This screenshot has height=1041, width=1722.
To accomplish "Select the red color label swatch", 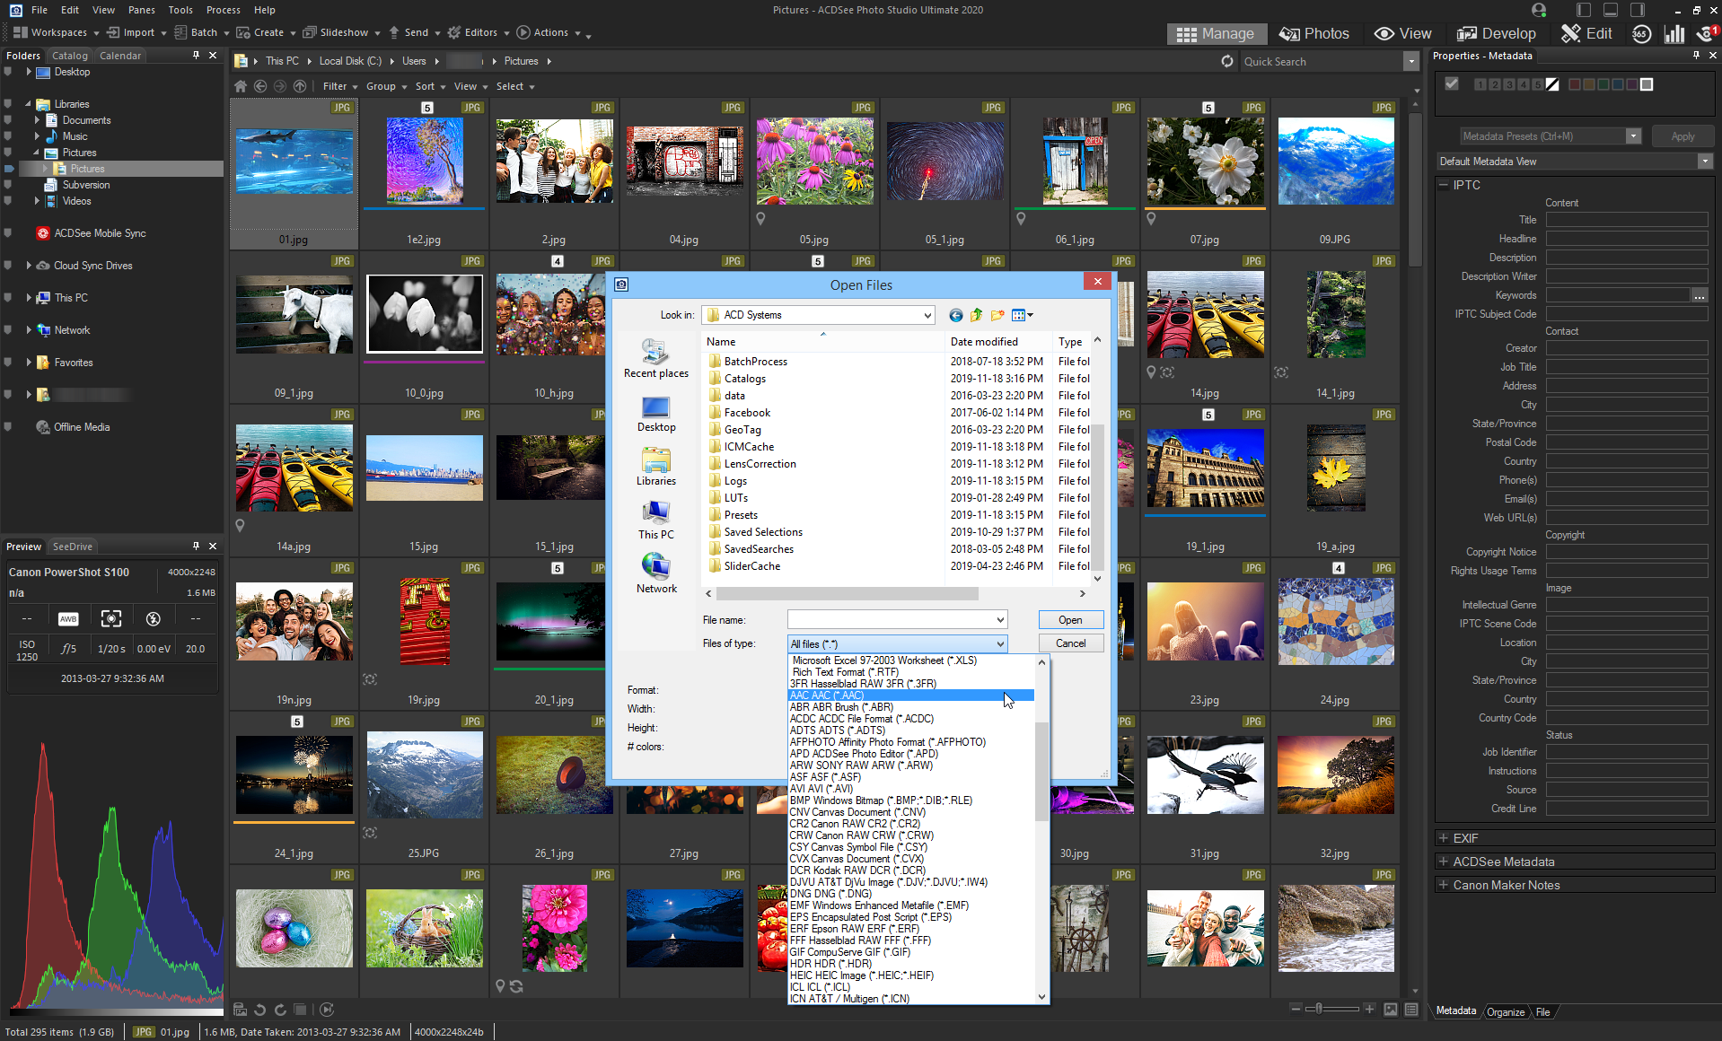I will click(x=1574, y=84).
